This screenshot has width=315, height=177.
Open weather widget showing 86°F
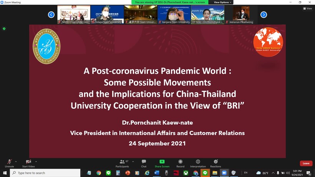click(x=263, y=173)
